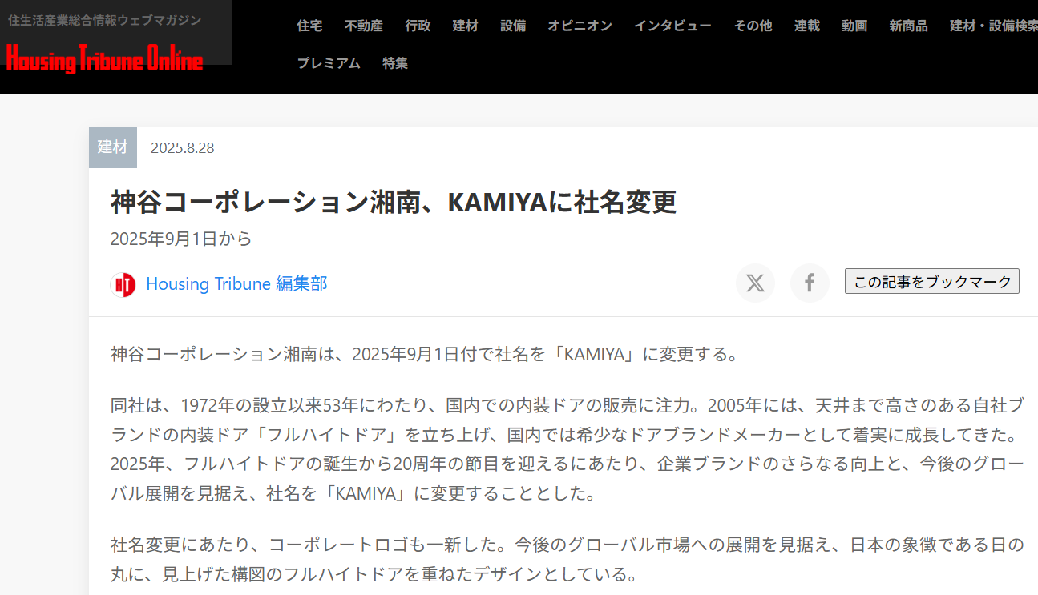Image resolution: width=1038 pixels, height=595 pixels.
Task: Click the HT author avatar icon
Action: [x=123, y=284]
